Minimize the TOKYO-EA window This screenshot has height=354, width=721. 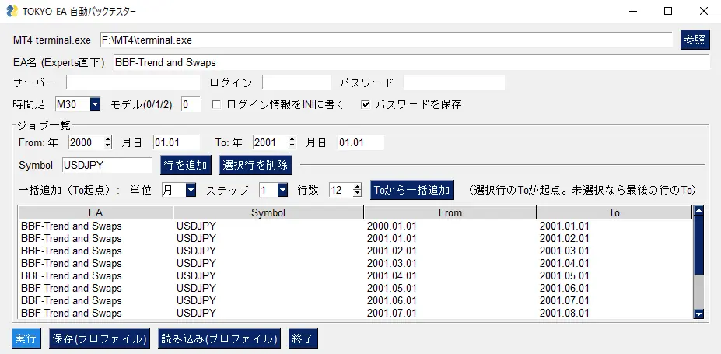632,12
